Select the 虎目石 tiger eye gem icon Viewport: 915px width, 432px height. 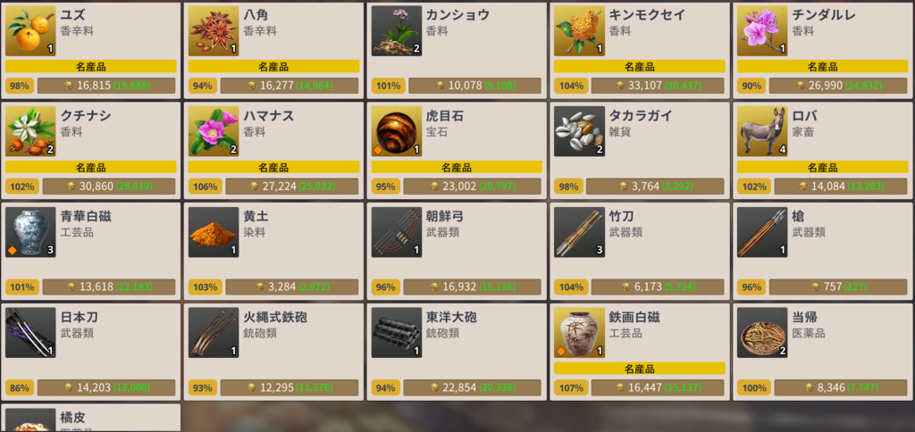(396, 131)
